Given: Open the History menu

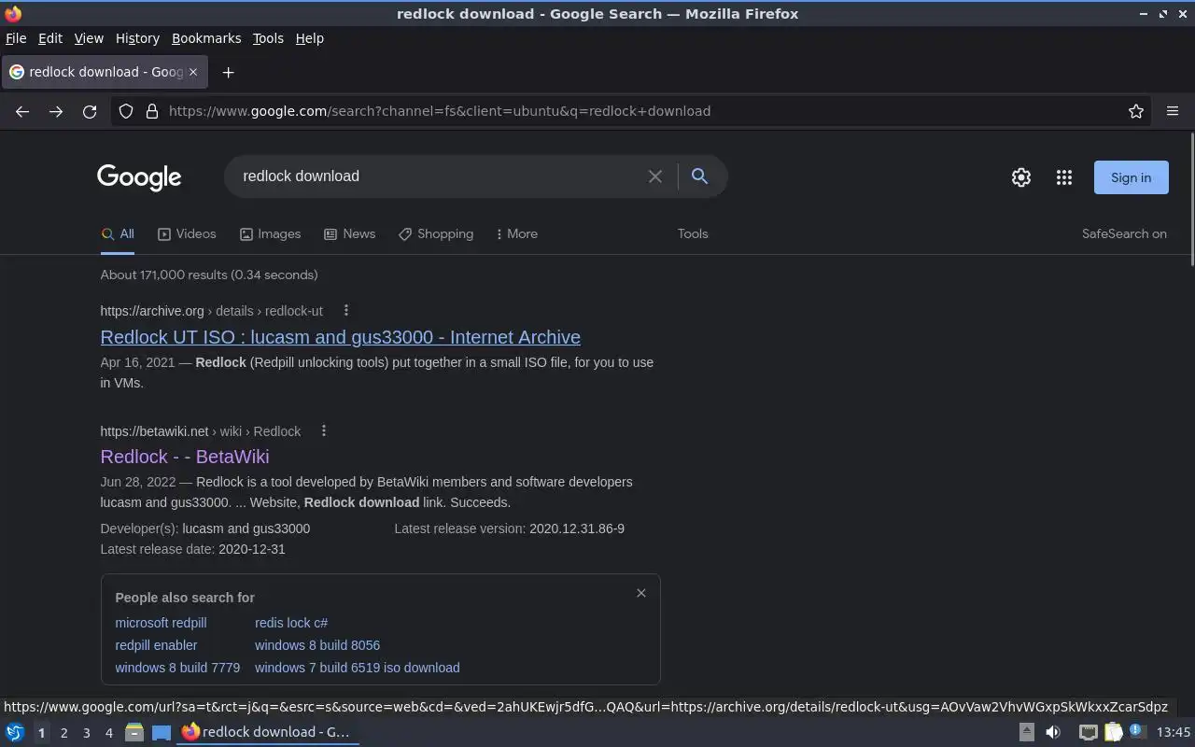Looking at the screenshot, I should coord(137,38).
